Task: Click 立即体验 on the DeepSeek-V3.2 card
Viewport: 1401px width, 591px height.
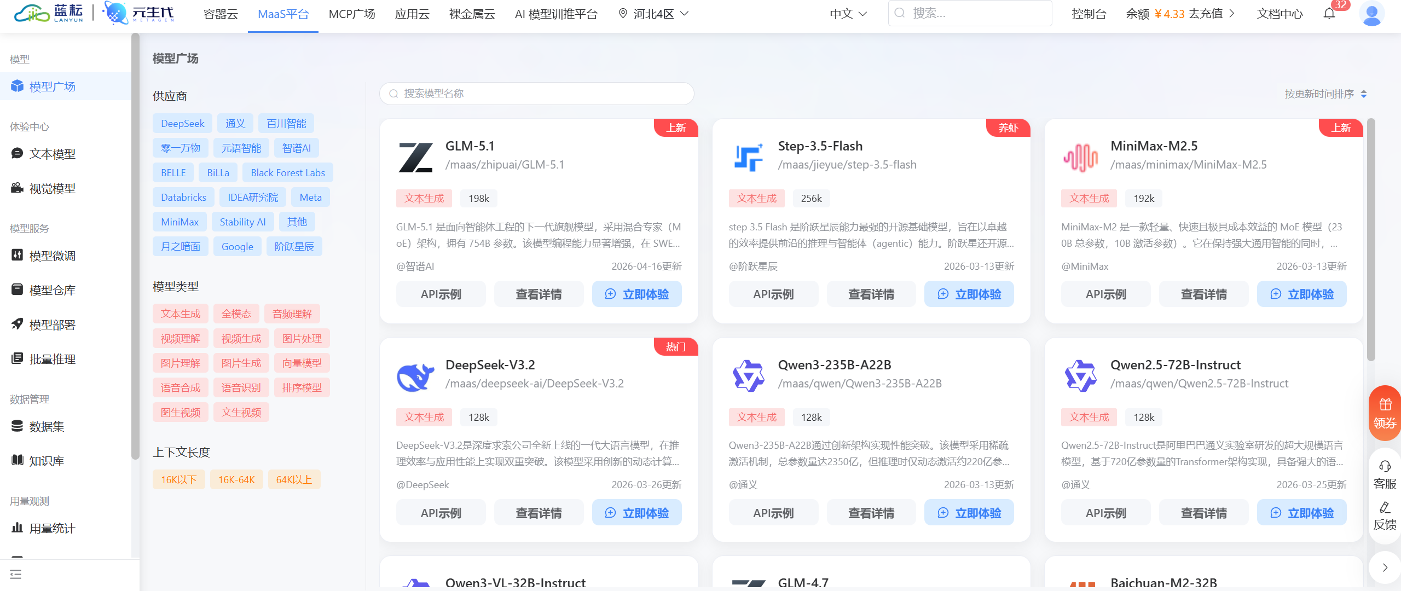Action: [637, 513]
